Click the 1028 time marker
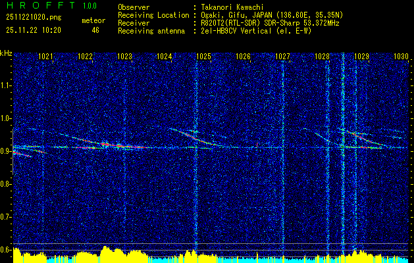Screen dimensions: 414x263 [x=322, y=56]
